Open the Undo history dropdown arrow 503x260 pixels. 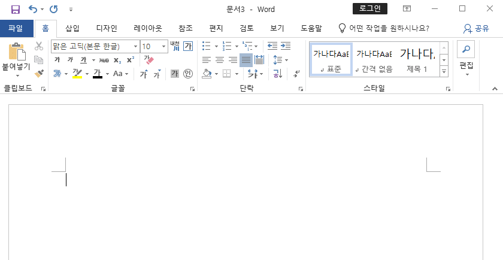[x=42, y=10]
